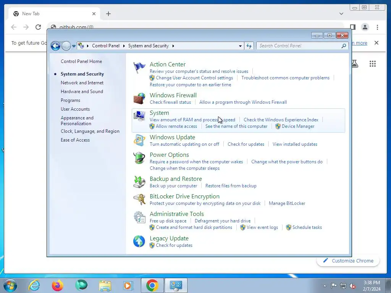Open Windows Media Player from taskbar
The image size is (391, 293).
(x=128, y=285)
